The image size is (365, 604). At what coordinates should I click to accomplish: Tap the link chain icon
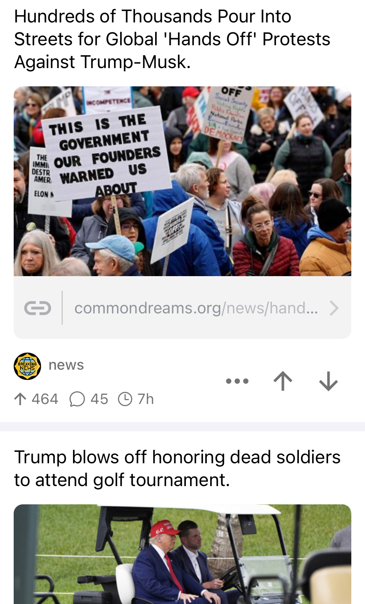[x=38, y=308]
